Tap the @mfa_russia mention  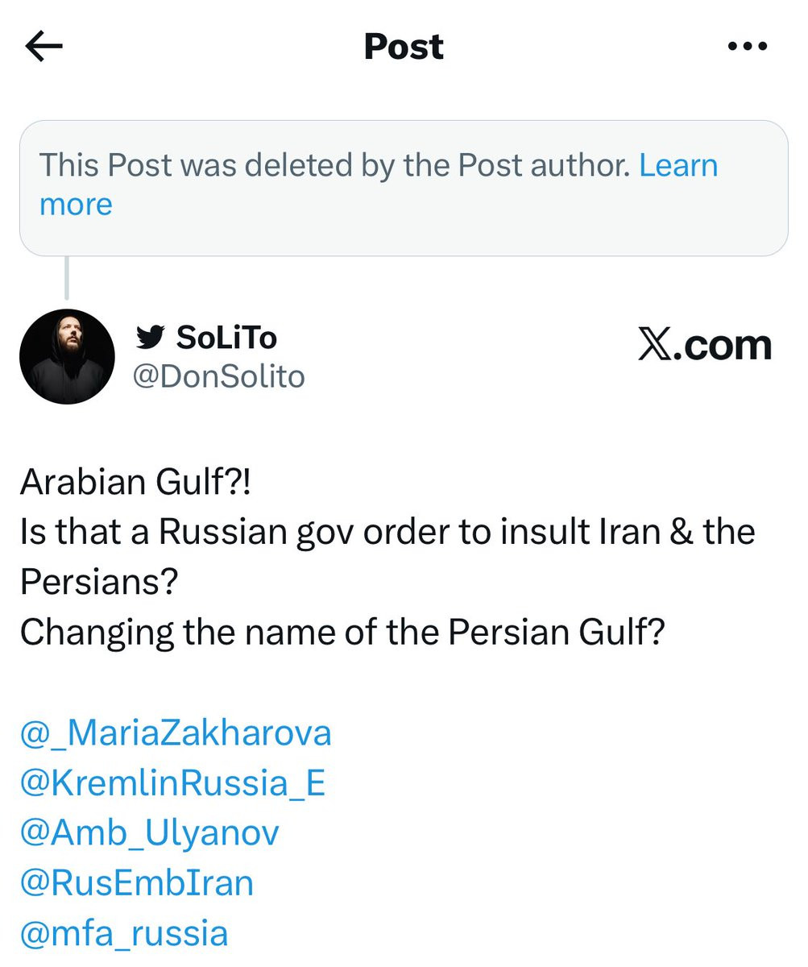pos(124,932)
